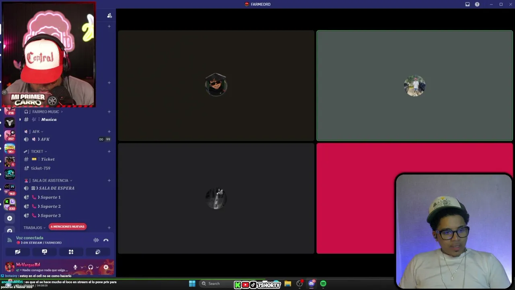Viewport: 515px width, 290px height.
Task: Open OBS Studio from the taskbar
Action: click(x=299, y=284)
